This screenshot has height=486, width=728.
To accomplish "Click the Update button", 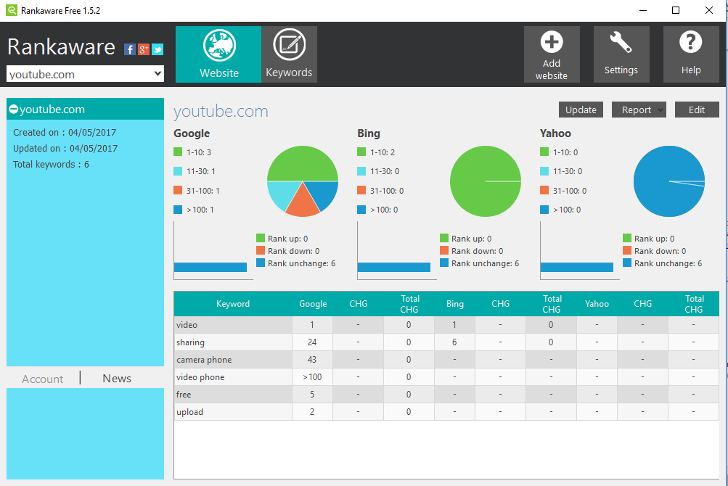I will 581,110.
